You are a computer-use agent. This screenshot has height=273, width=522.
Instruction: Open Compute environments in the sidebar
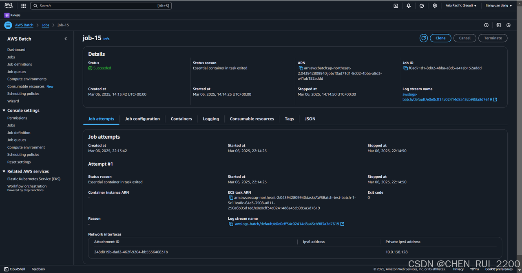click(27, 79)
